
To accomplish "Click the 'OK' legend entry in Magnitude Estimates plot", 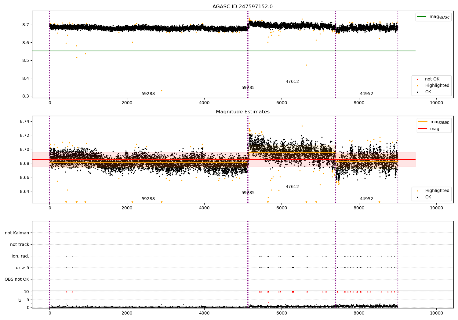I will pyautogui.click(x=425, y=197).
